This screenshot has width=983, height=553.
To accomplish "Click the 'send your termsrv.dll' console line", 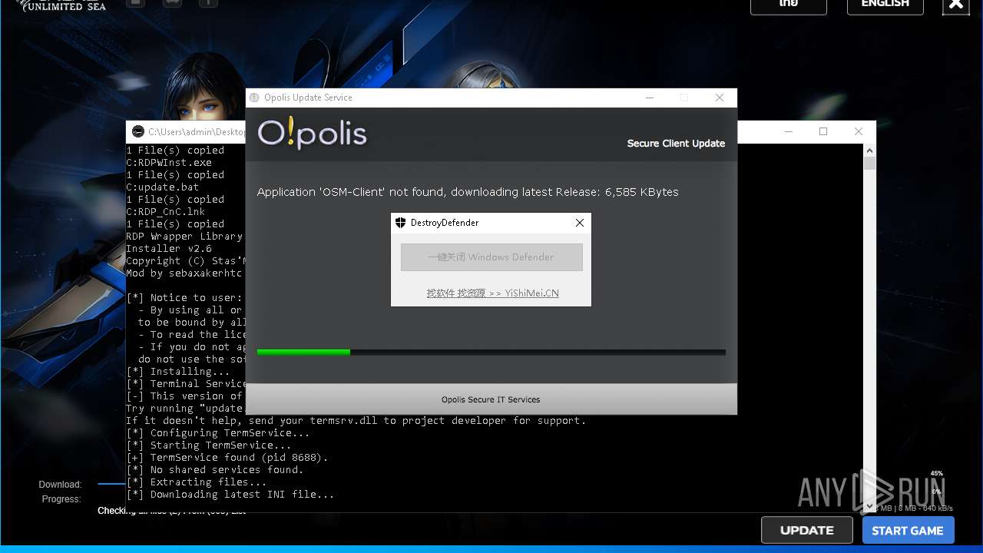I will click(x=356, y=421).
